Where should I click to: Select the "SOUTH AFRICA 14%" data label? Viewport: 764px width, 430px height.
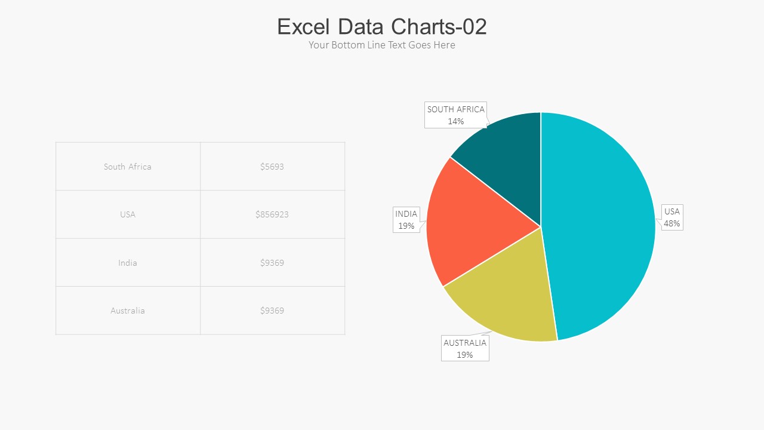pos(456,115)
